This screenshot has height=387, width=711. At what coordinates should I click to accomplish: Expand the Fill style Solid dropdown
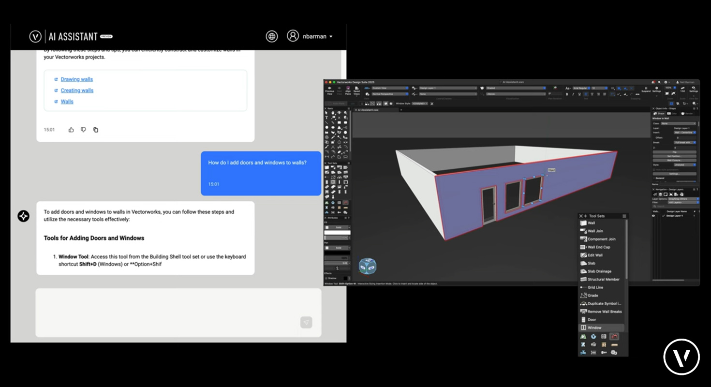[x=338, y=227]
